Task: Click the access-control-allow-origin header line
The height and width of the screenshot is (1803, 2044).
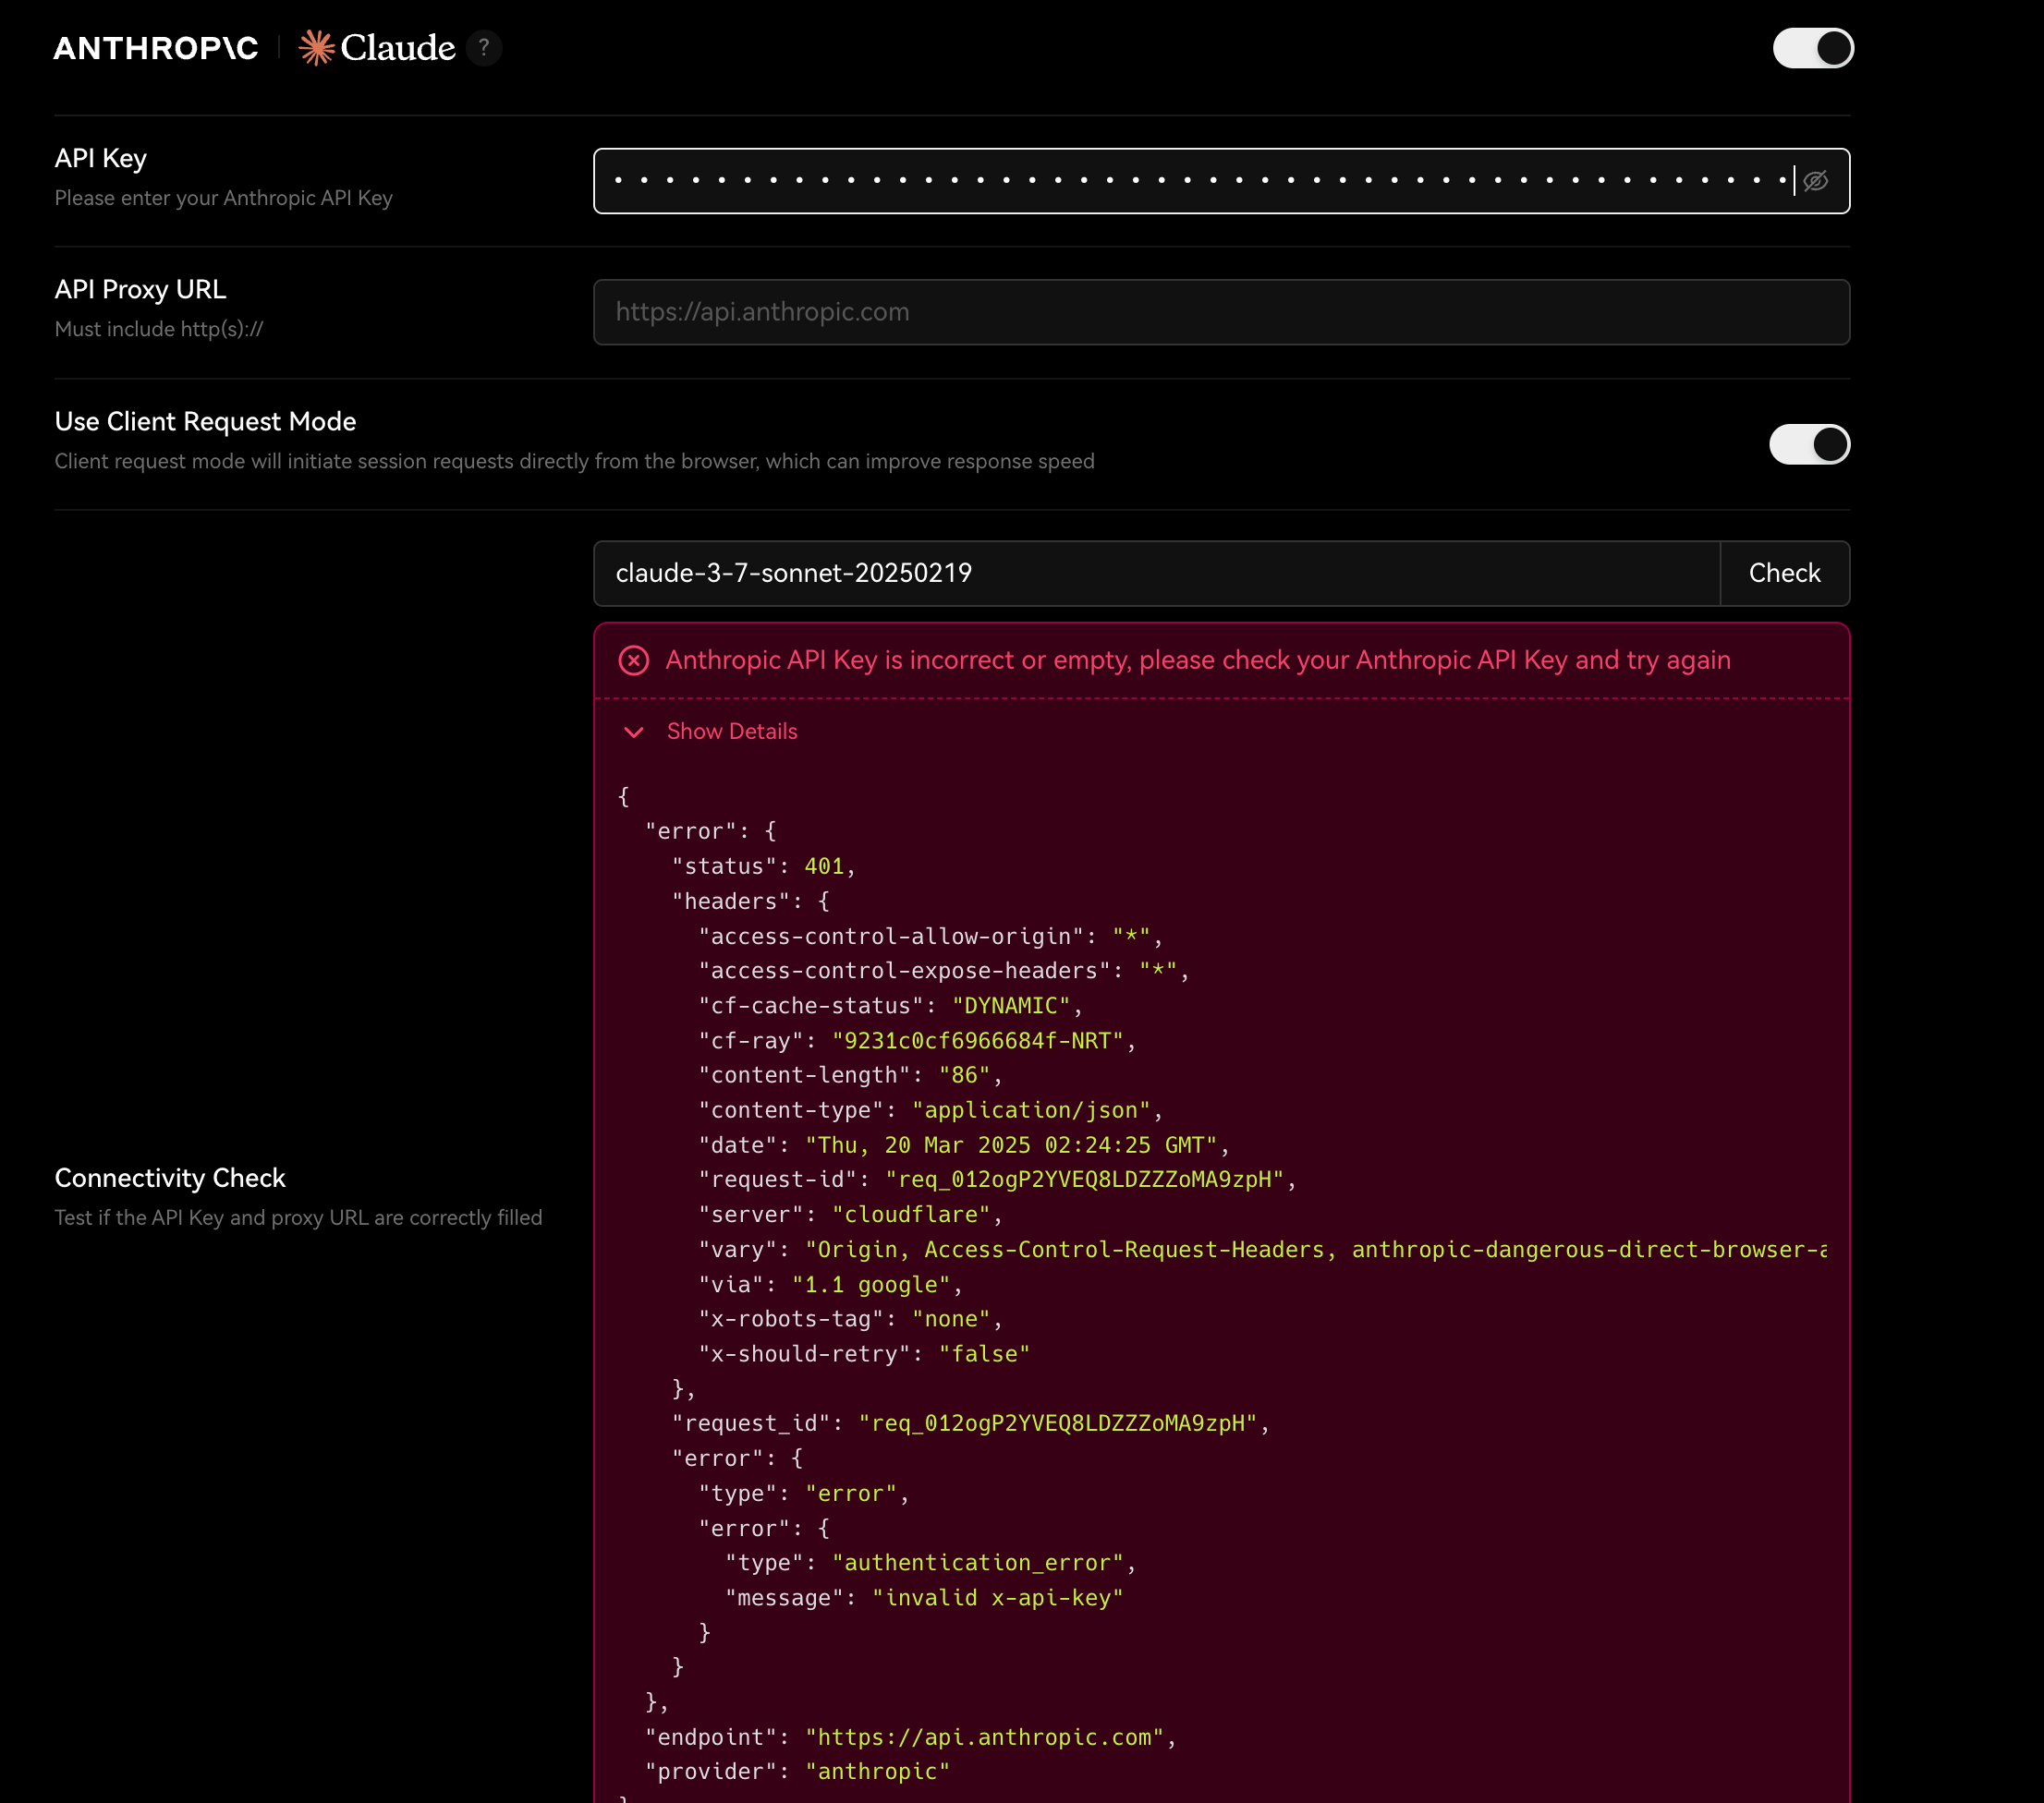Action: tap(930, 937)
